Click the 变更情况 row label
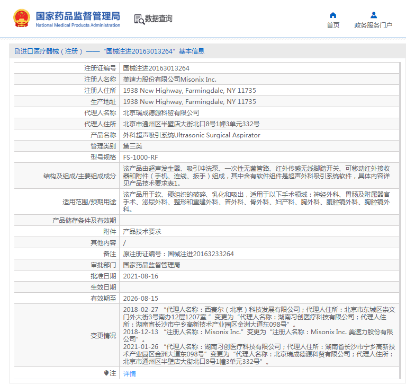406x384 pixels. pos(103,336)
